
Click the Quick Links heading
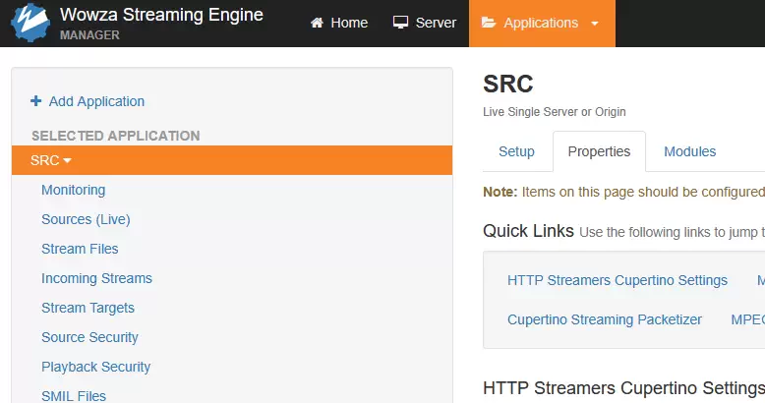[528, 231]
